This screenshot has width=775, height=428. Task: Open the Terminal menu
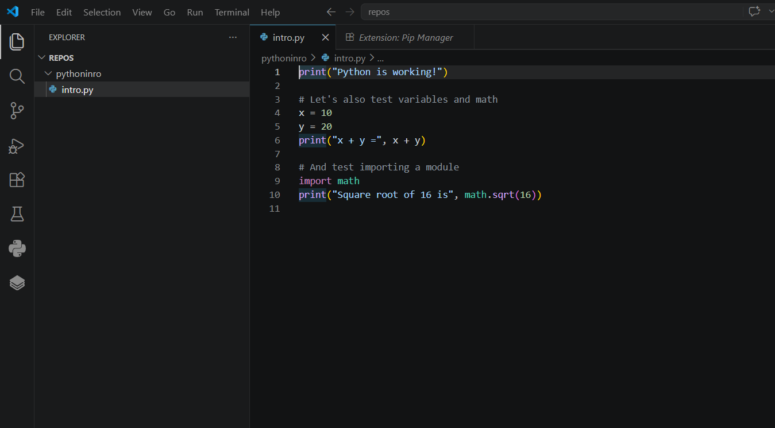click(232, 12)
